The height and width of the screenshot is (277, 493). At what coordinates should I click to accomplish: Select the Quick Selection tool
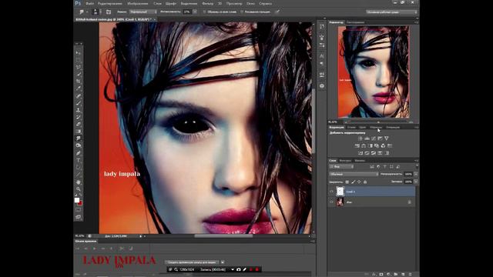coord(79,75)
